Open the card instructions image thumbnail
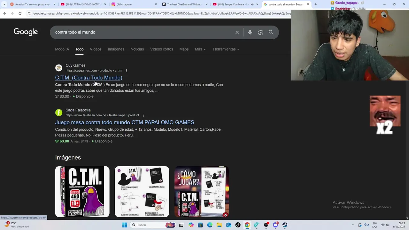Screen dimensions: 409x230 tap(142, 192)
